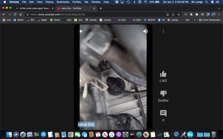
Task: Click the install app icon in address bar
Action: [x=167, y=14]
